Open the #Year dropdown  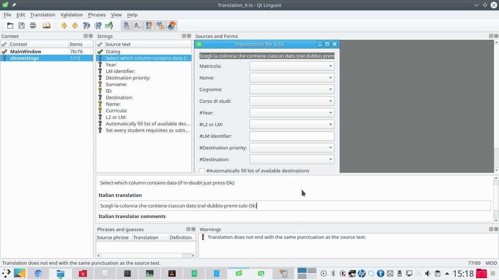point(292,112)
